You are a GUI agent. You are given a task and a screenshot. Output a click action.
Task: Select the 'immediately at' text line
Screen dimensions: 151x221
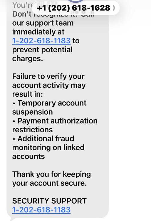pyautogui.click(x=38, y=32)
